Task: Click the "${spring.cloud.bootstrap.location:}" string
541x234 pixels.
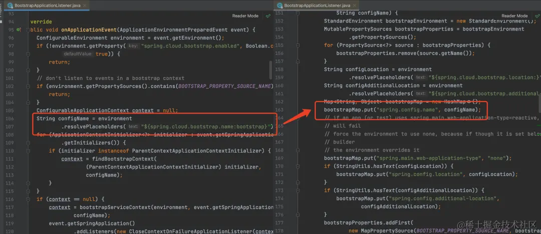Action: [x=484, y=77]
